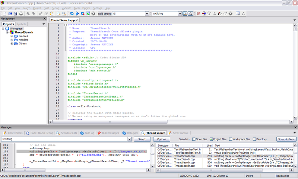Create a new file from toolbar
Screen dimensions: 298x179
pyautogui.click(x=4, y=13)
